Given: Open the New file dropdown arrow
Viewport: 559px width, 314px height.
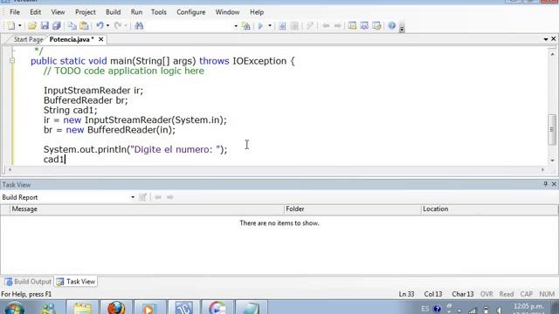Looking at the screenshot, I should [x=19, y=25].
